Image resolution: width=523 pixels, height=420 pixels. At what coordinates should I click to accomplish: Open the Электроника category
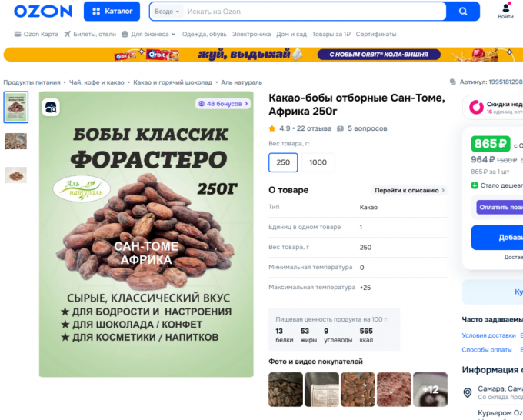coord(252,34)
